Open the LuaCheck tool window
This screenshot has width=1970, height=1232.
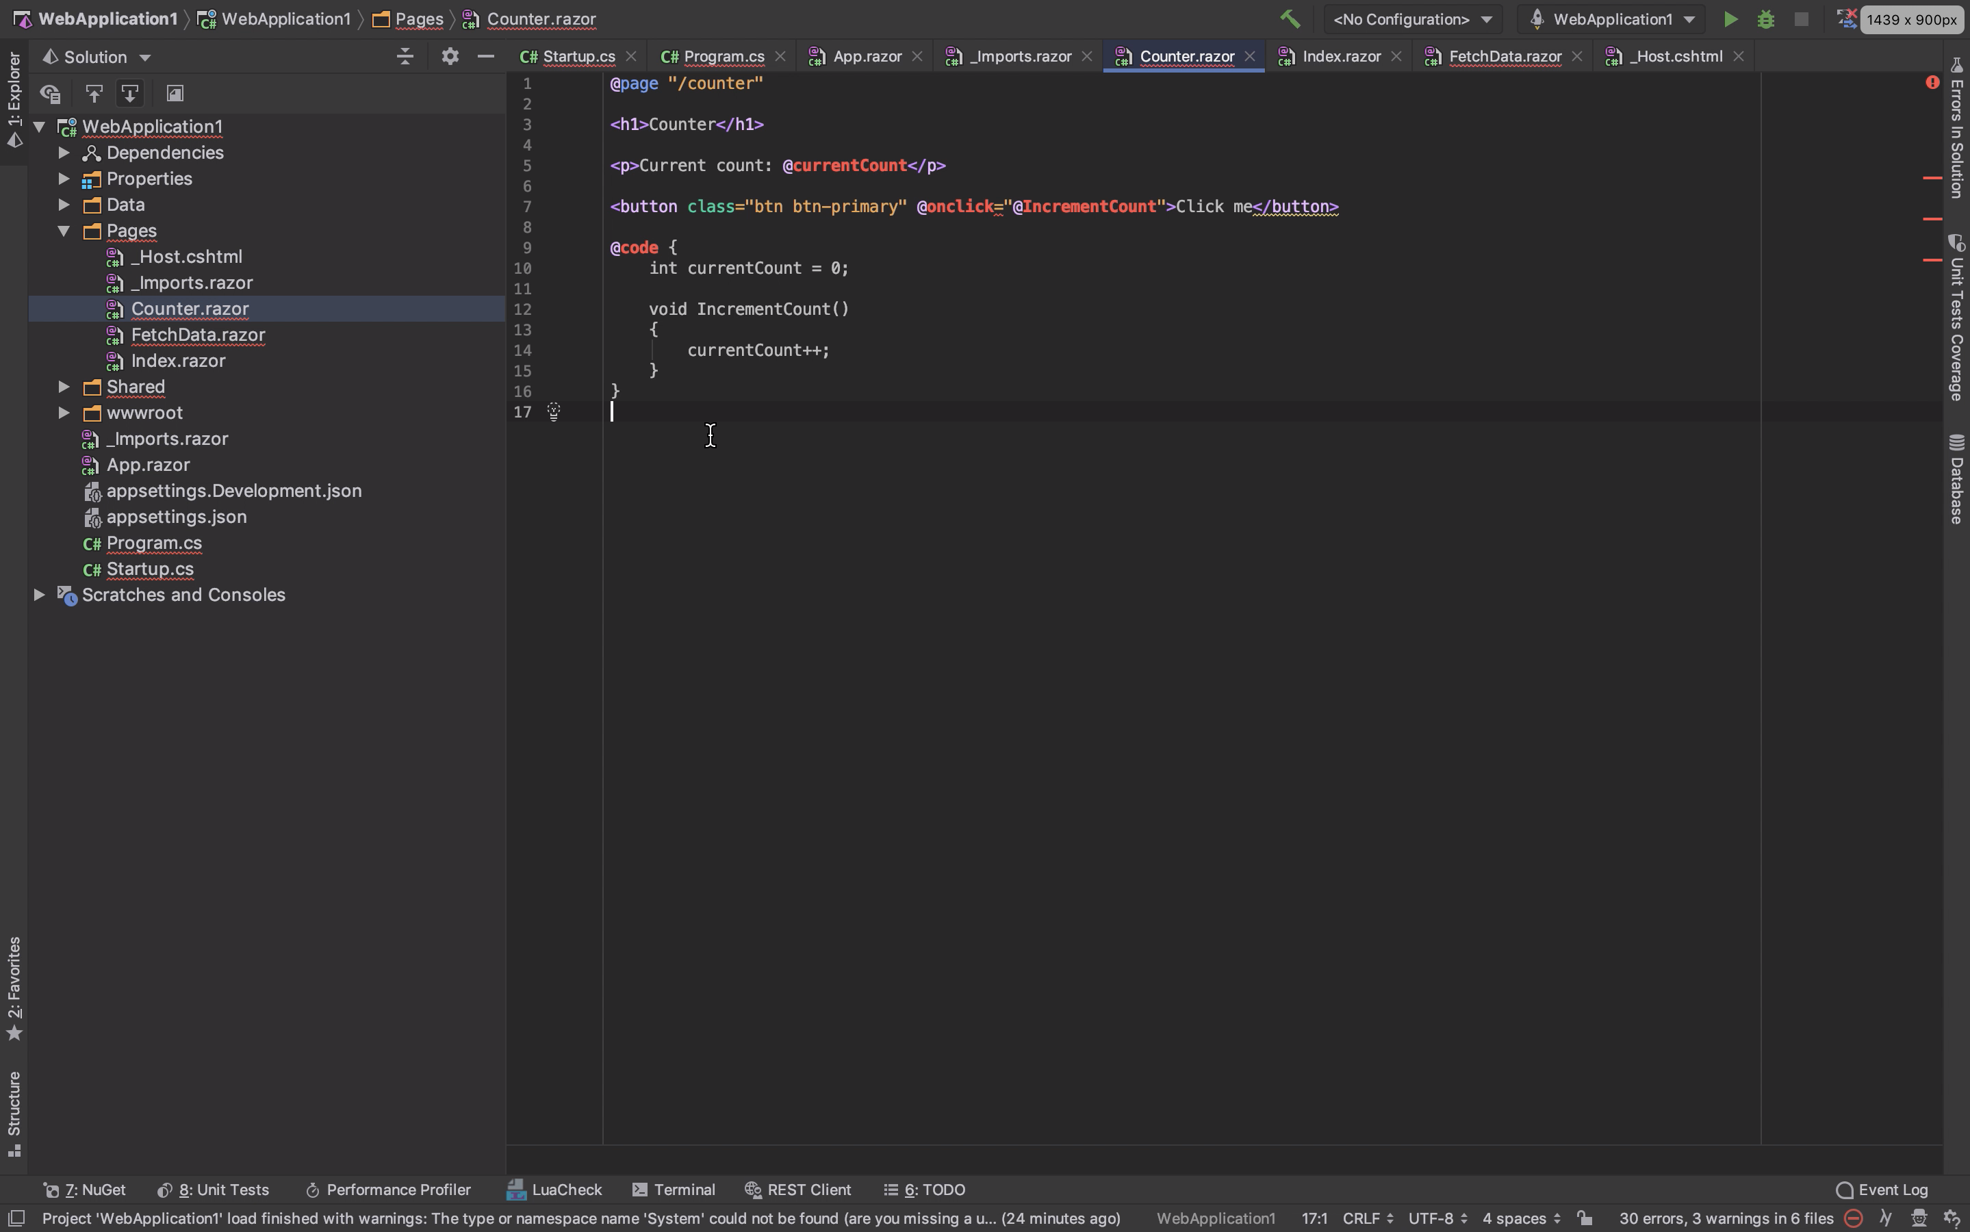555,1190
